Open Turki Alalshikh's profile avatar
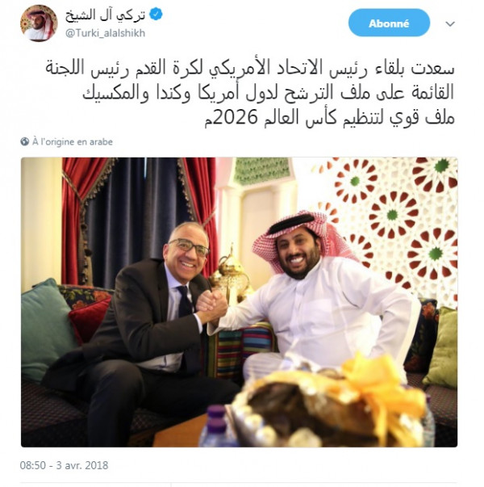 tap(39, 23)
